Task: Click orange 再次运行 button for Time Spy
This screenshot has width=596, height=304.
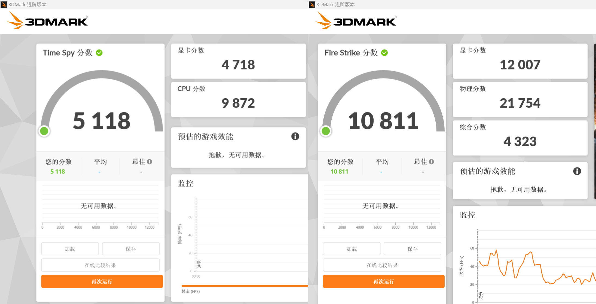Action: (x=102, y=281)
